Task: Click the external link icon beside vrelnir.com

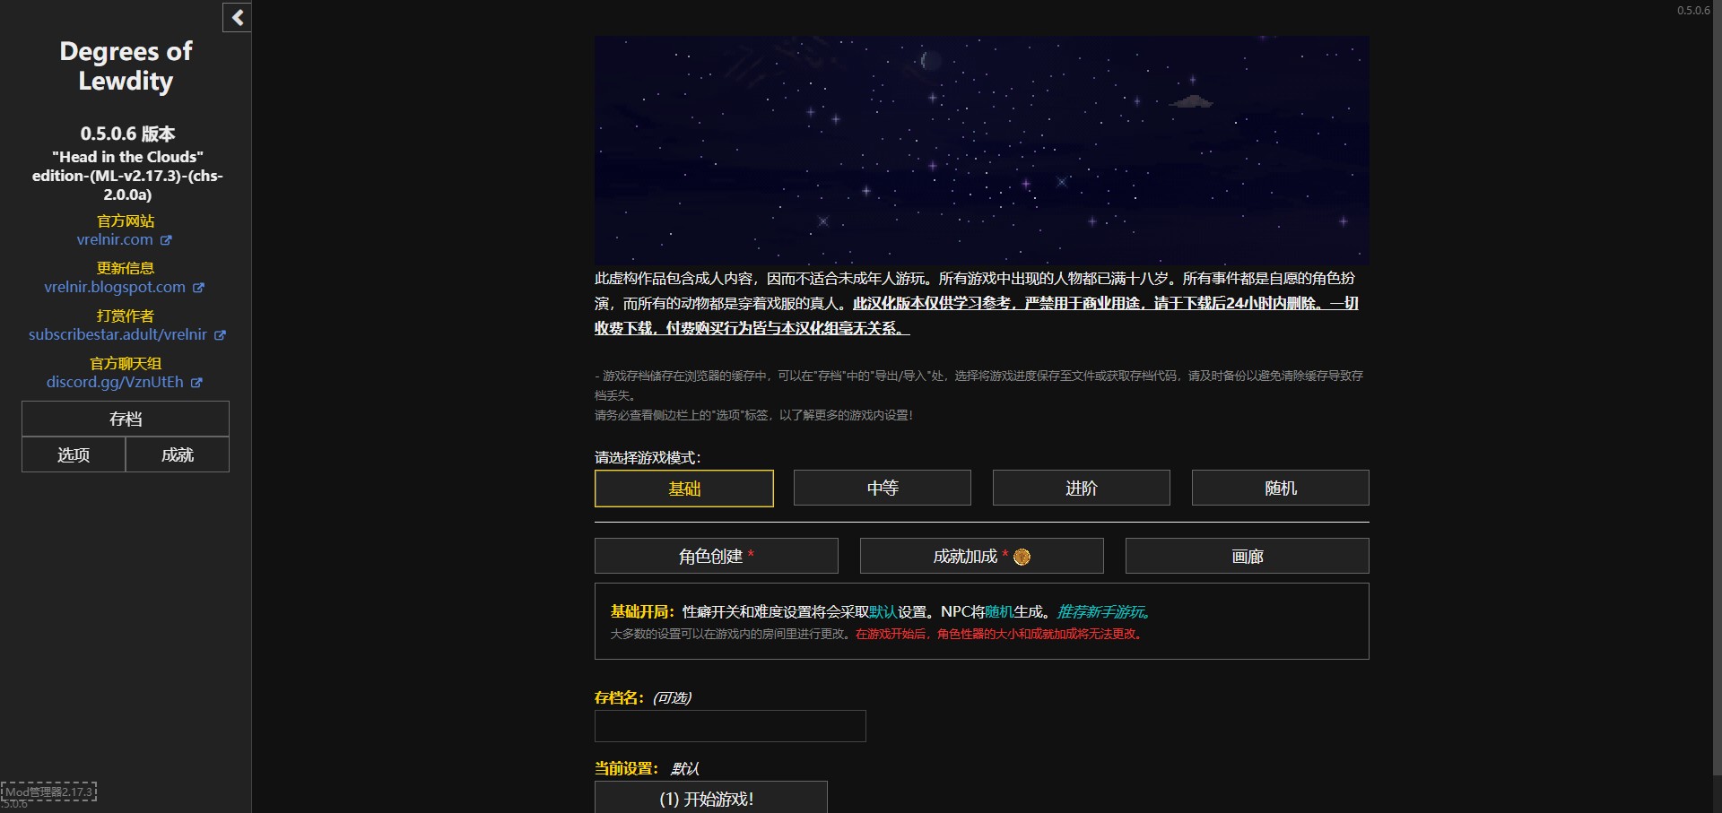Action: (166, 240)
